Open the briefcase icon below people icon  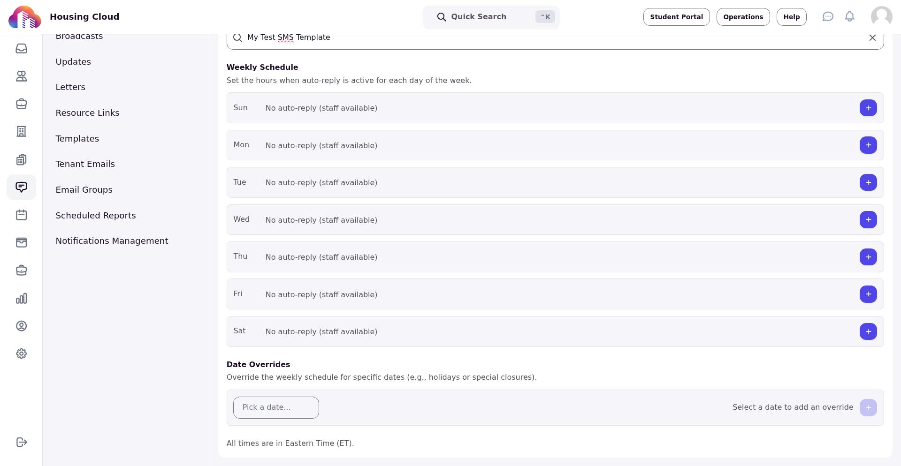(21, 104)
